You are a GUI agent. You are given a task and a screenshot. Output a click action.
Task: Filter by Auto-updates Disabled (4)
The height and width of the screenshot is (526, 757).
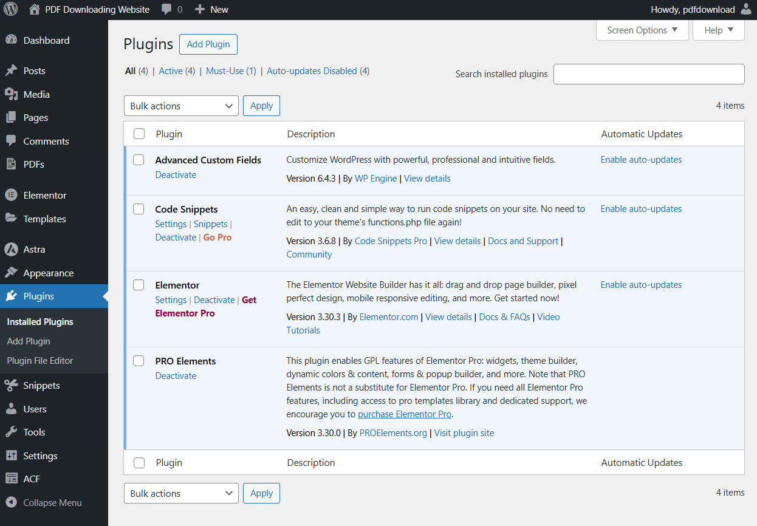click(x=318, y=71)
